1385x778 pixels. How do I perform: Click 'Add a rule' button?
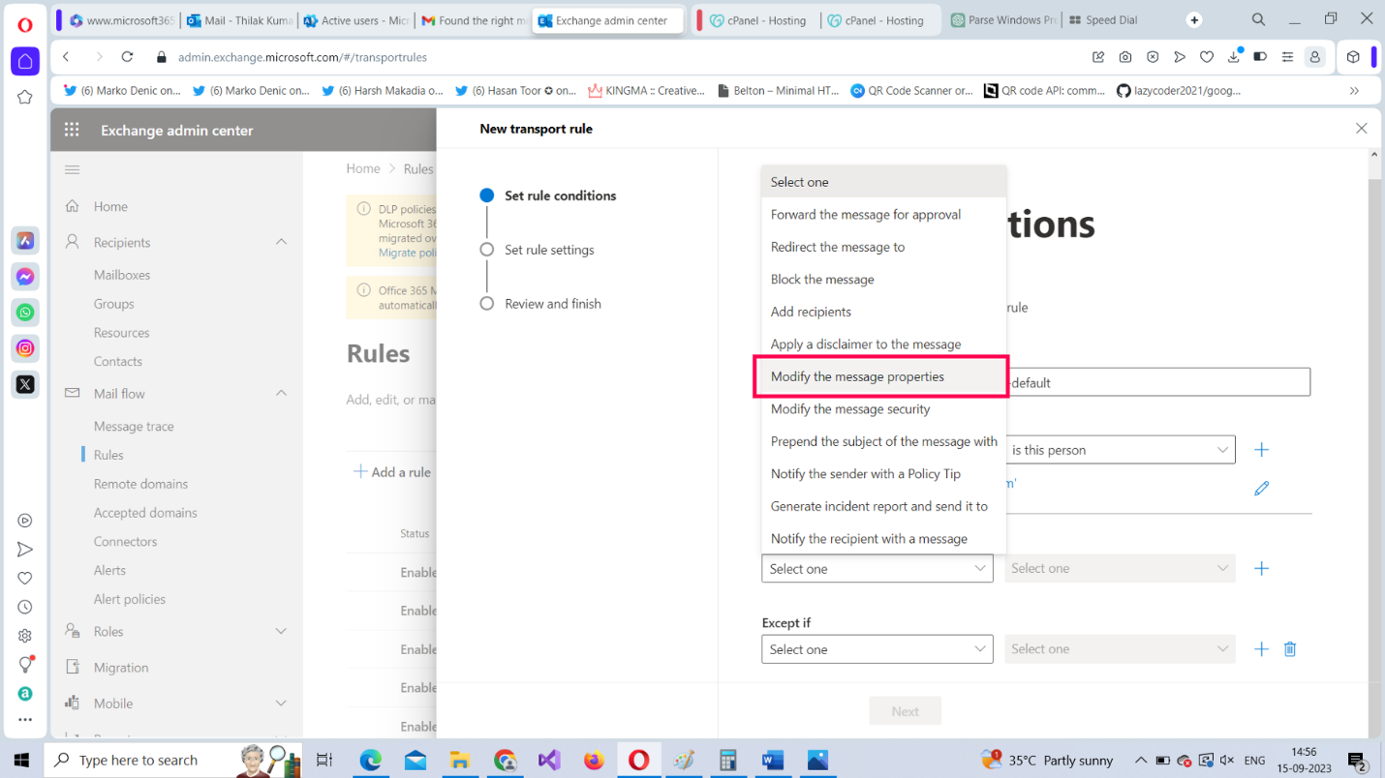[x=392, y=472]
